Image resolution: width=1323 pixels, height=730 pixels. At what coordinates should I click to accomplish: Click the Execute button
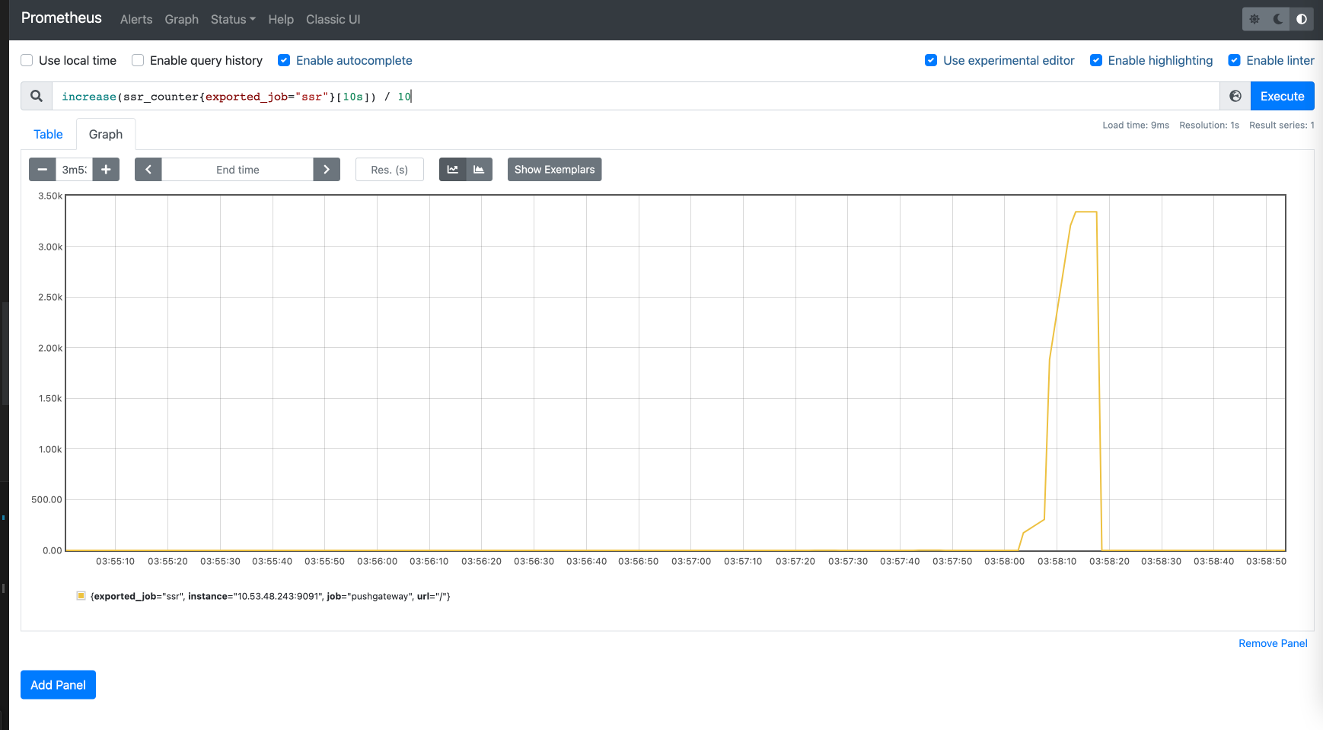point(1282,96)
